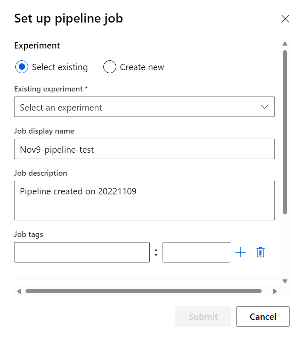Click the job tag key input field
The width and height of the screenshot is (303, 342).
tap(82, 252)
